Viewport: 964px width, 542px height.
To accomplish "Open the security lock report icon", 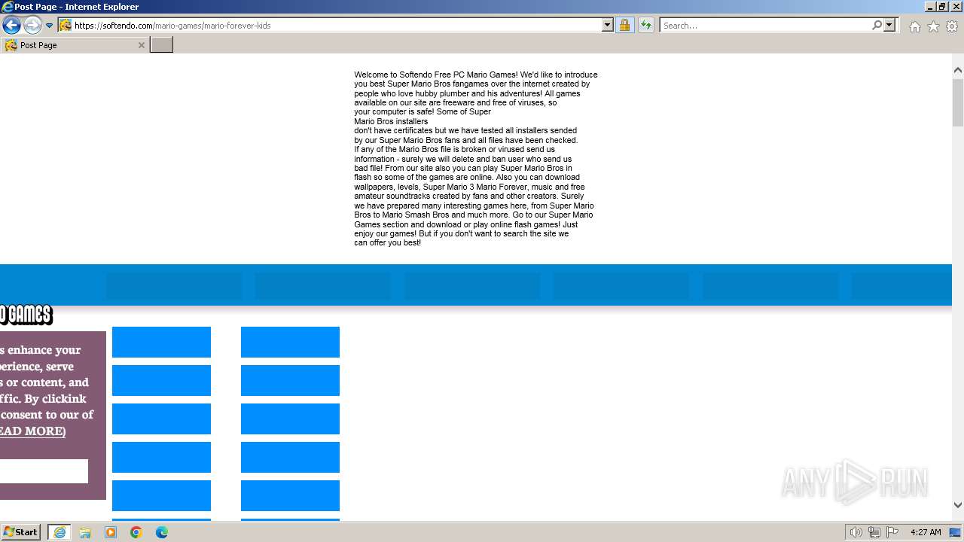I will tap(624, 25).
